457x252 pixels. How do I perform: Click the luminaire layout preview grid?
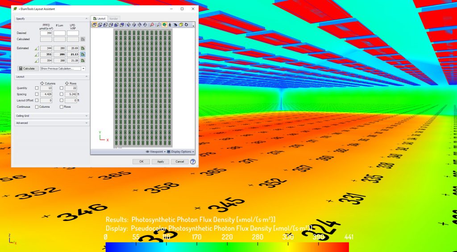[x=143, y=88]
